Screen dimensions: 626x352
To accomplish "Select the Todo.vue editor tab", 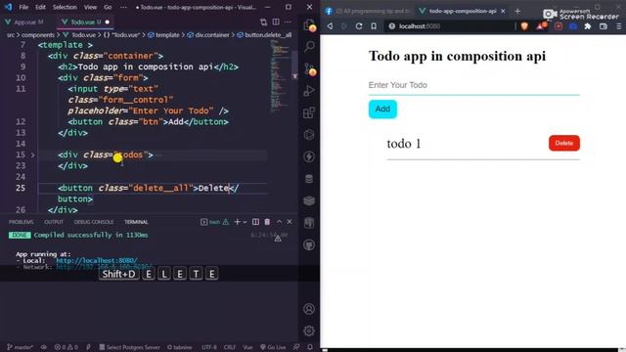I will click(x=85, y=22).
